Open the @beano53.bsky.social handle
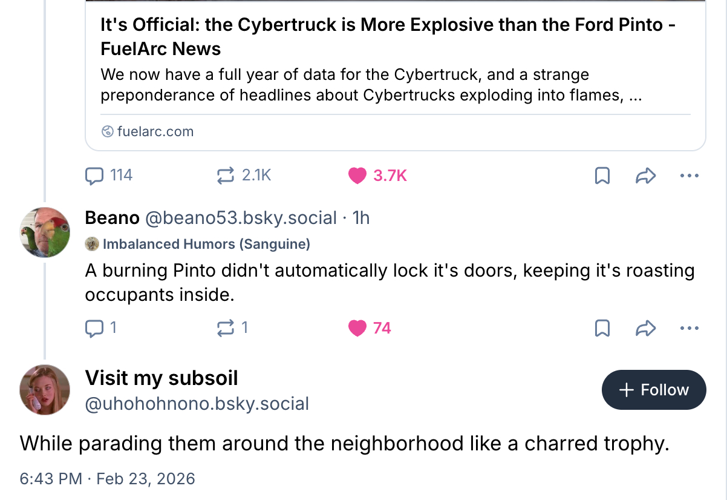Viewport: 727px width, 500px height. coord(241,218)
